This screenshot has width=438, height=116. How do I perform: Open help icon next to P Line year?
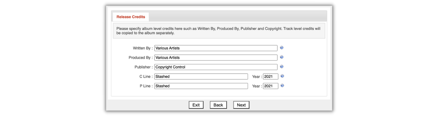coord(282,86)
